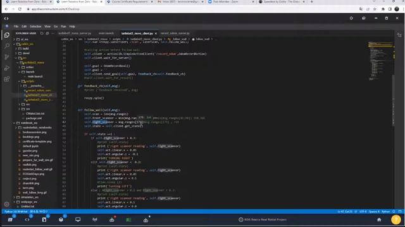Open the Search view in activity bar
Screen dimensions: 405x227
coord(7,46)
